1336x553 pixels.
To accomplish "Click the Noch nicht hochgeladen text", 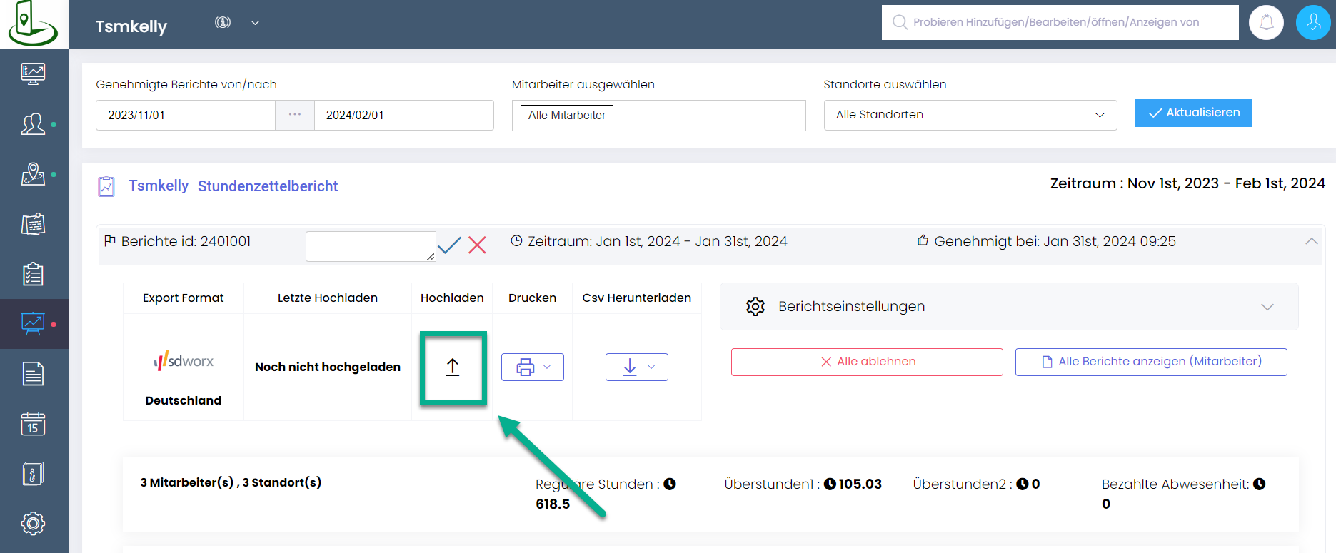I will [328, 367].
